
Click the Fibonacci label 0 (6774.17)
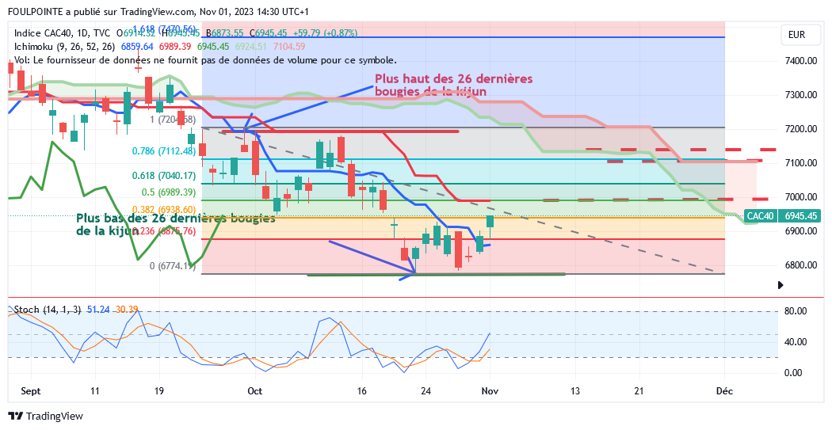click(x=173, y=265)
